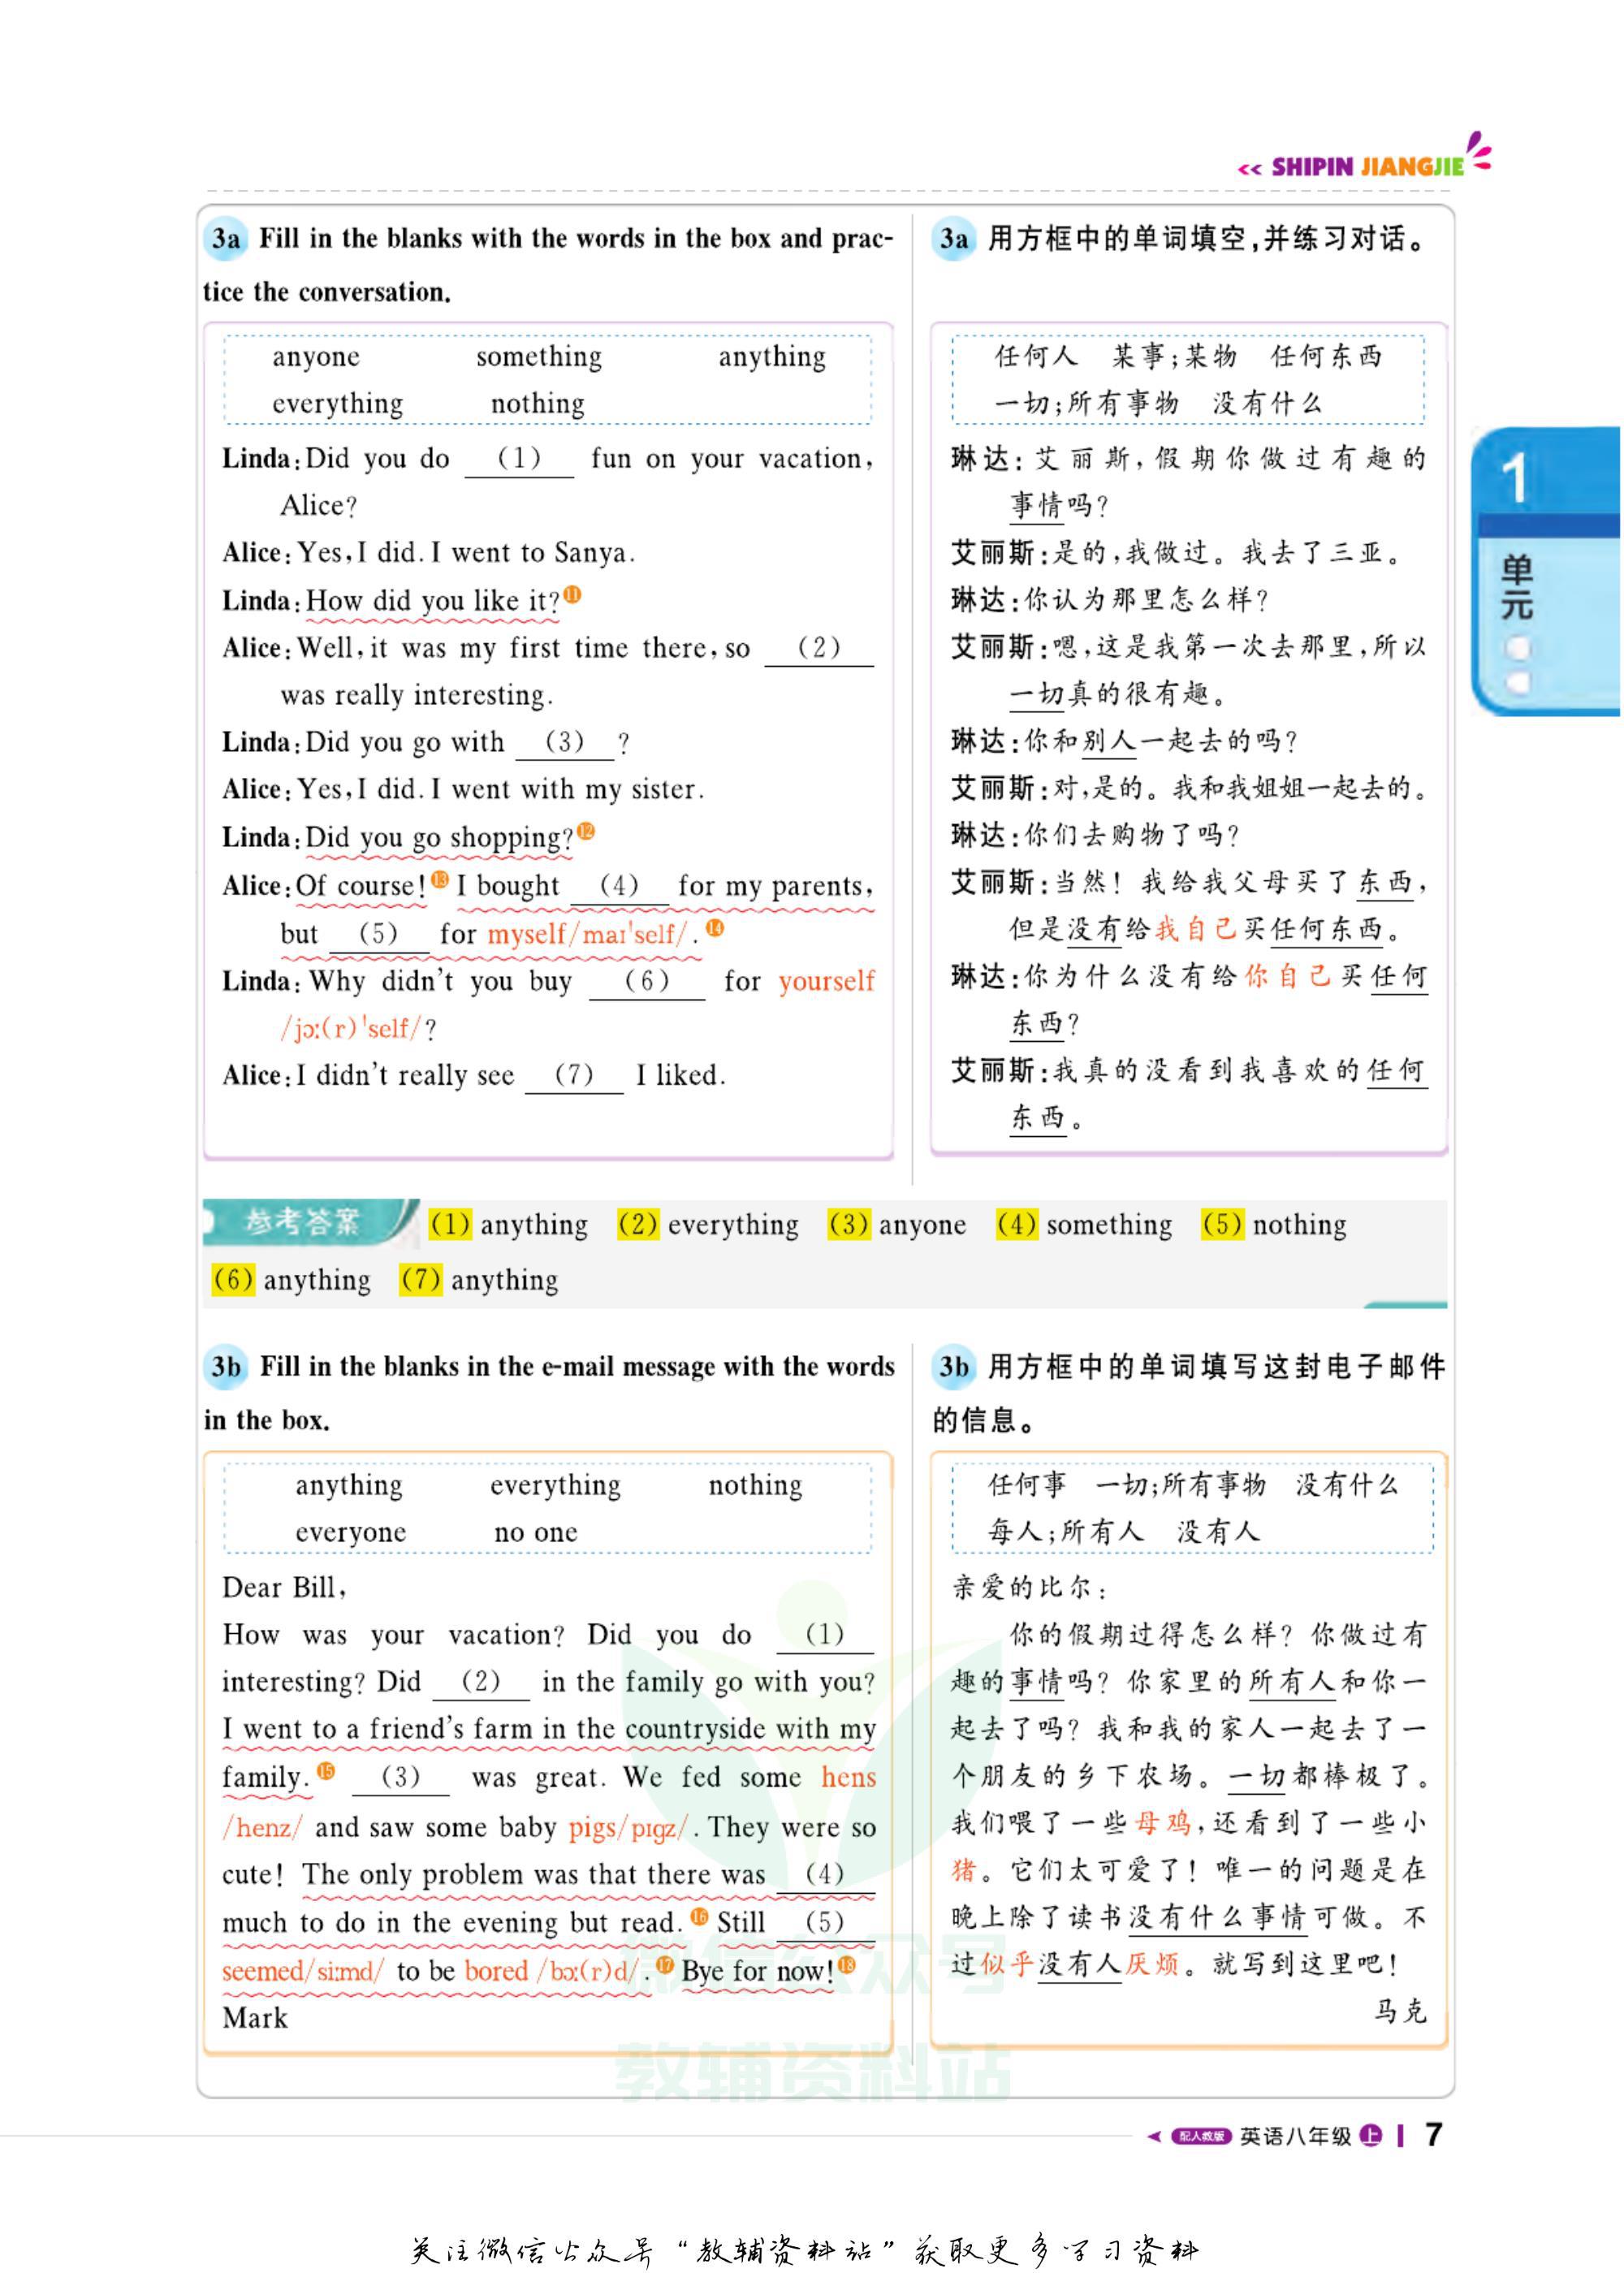This screenshot has height=2273, width=1624.
Task: Click the orange marker 14 after the 'myself' pronunciation
Action: pyautogui.click(x=716, y=931)
